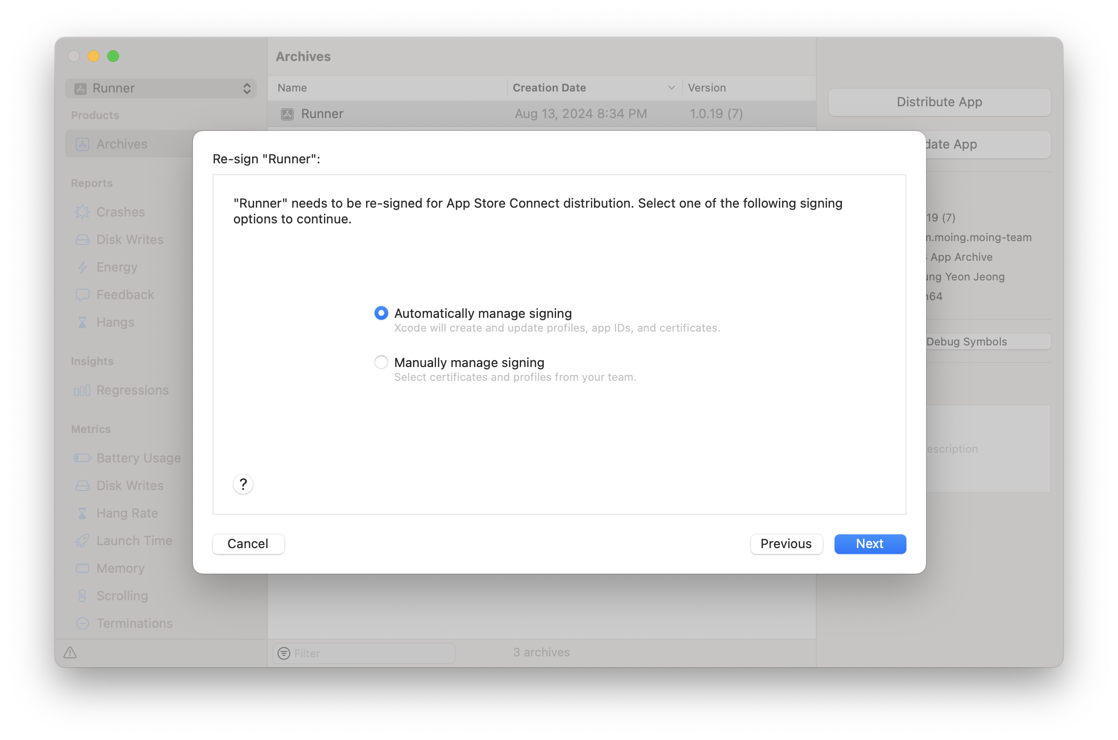Click the Creation Date column header
Screen dimensions: 1118x740
click(x=549, y=88)
